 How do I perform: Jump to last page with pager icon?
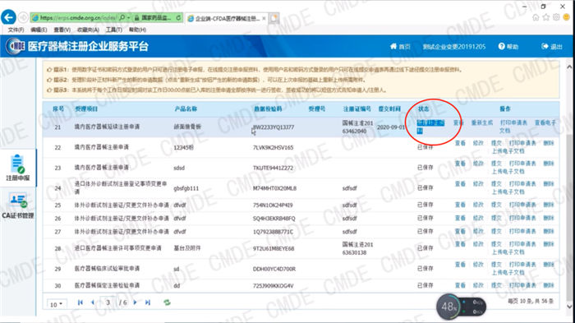[147, 302]
